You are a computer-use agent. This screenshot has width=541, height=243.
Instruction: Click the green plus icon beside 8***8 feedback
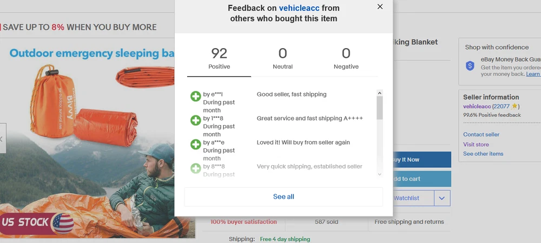click(x=195, y=168)
